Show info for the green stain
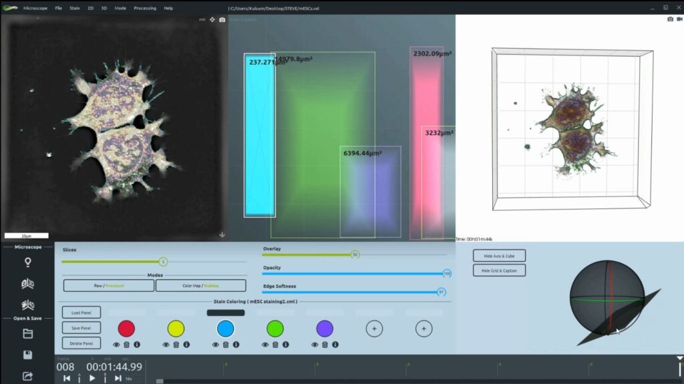684x384 pixels. click(x=285, y=345)
